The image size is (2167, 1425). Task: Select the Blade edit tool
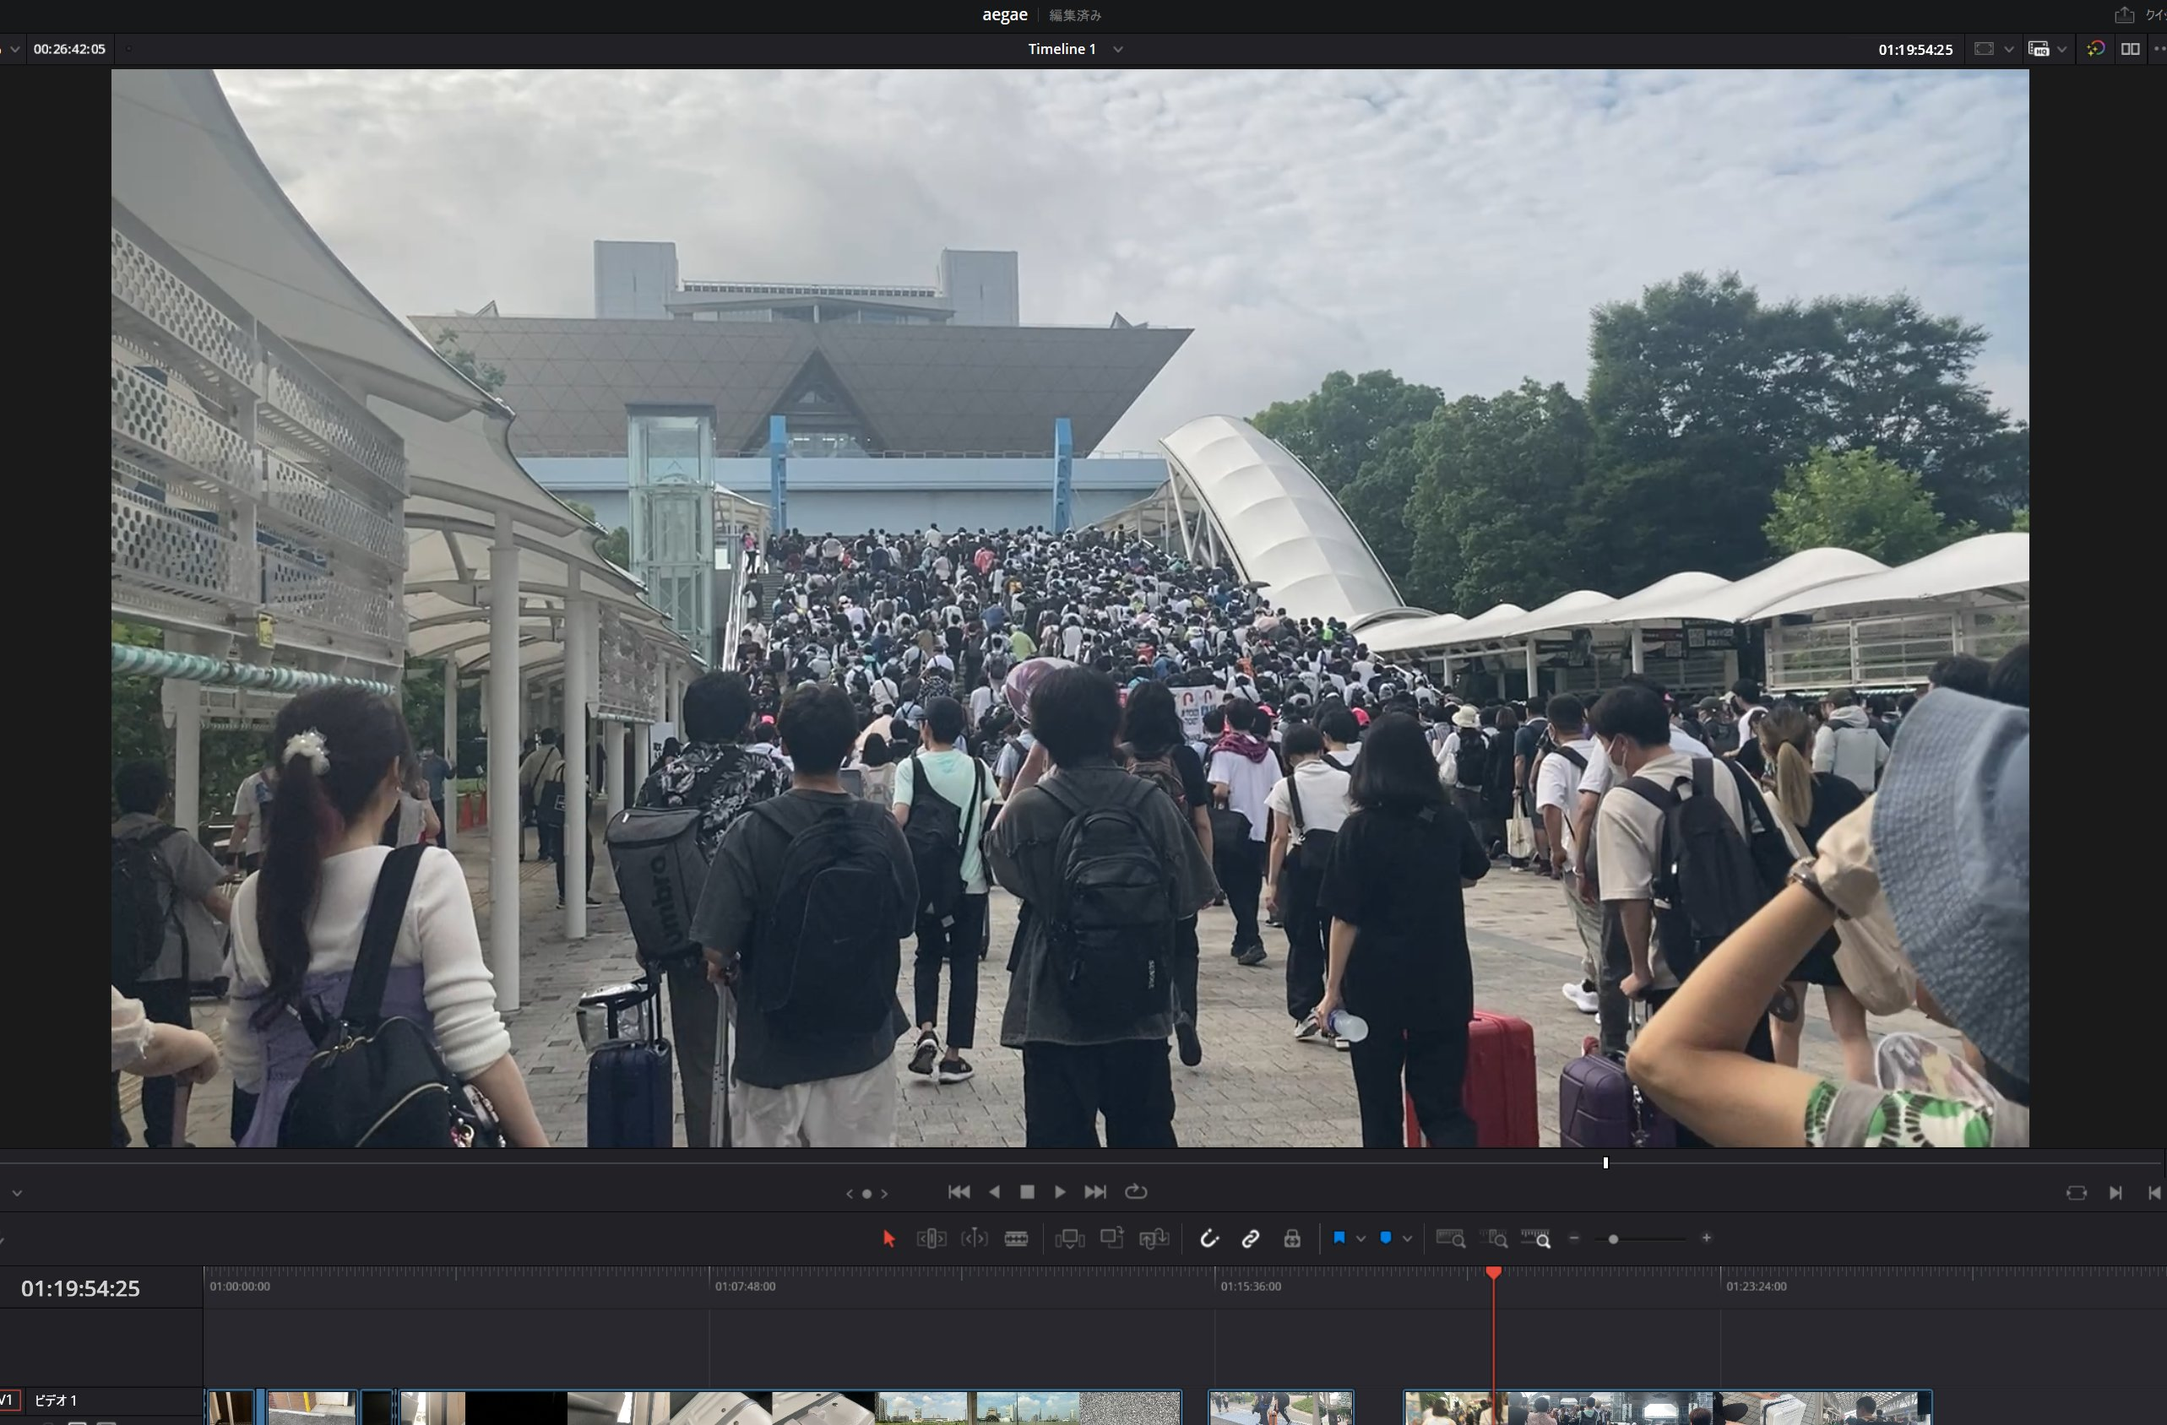point(1016,1238)
